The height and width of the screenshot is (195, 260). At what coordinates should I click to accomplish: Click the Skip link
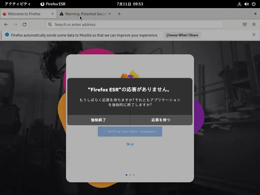click(x=130, y=144)
